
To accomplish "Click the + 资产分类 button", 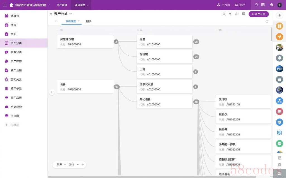I will point(259,14).
